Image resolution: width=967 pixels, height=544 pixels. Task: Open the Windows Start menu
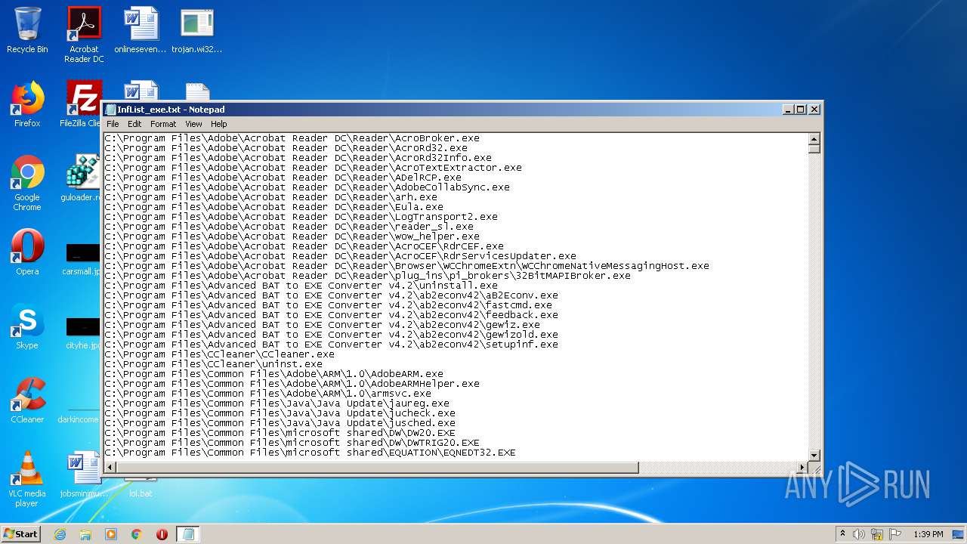click(20, 533)
